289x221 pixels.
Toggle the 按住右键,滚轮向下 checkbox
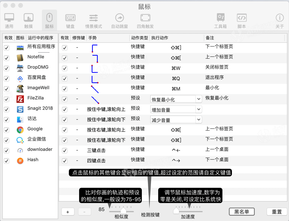65,140
